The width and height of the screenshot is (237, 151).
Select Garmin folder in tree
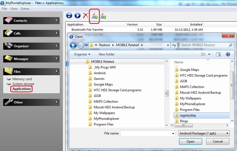click(99, 79)
